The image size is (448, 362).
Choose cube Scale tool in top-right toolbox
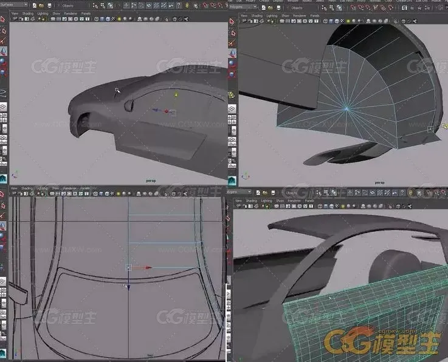pyautogui.click(x=232, y=74)
